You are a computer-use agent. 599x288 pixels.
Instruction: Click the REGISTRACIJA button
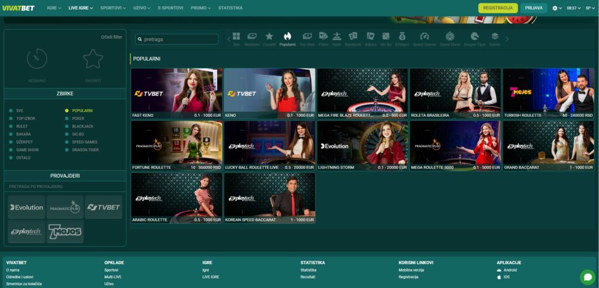click(x=498, y=8)
